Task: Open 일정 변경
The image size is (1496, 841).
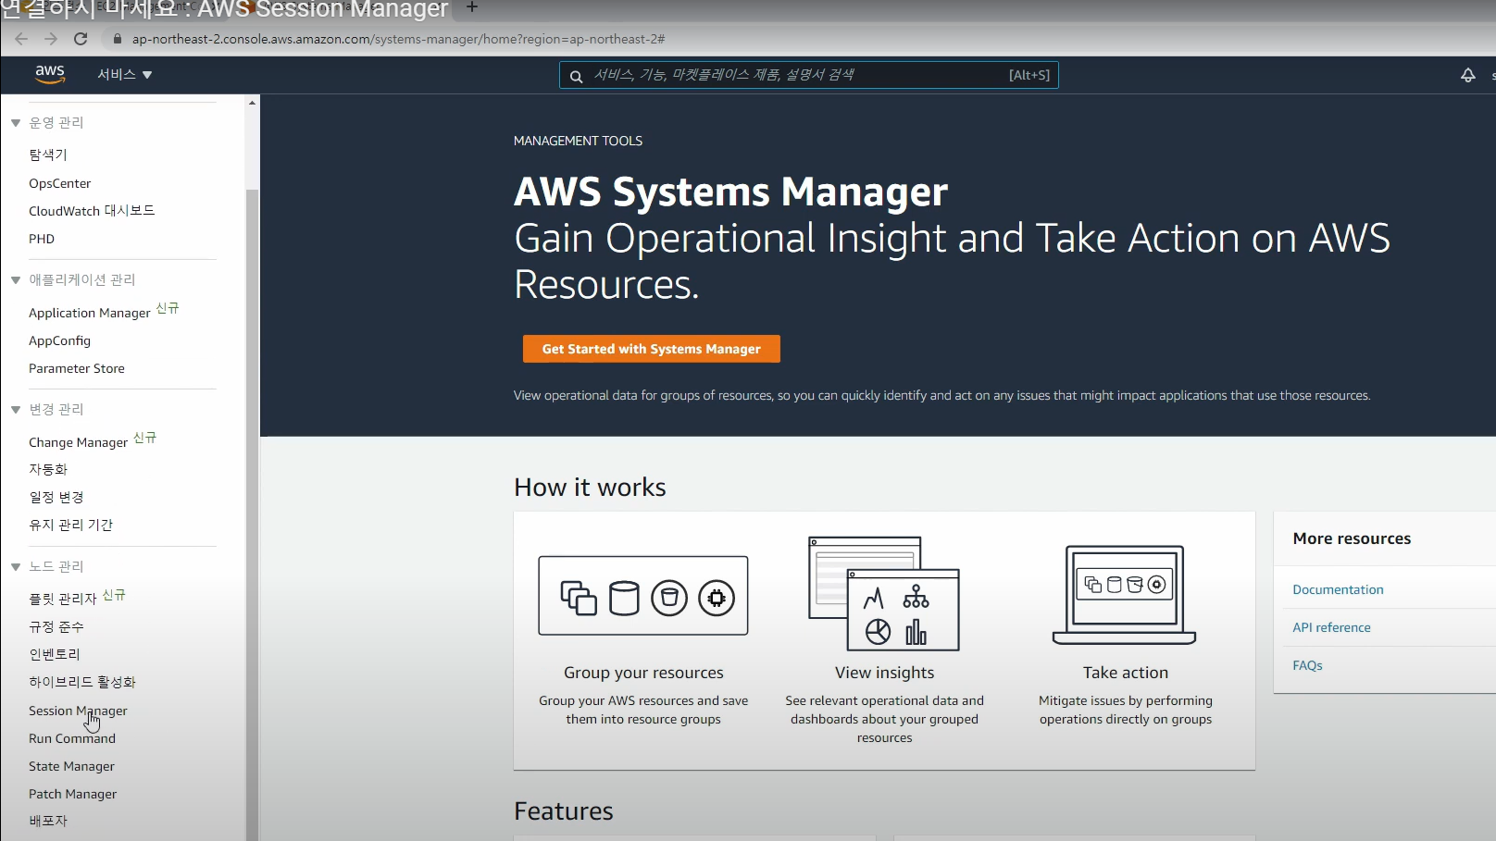Action: [x=56, y=497]
